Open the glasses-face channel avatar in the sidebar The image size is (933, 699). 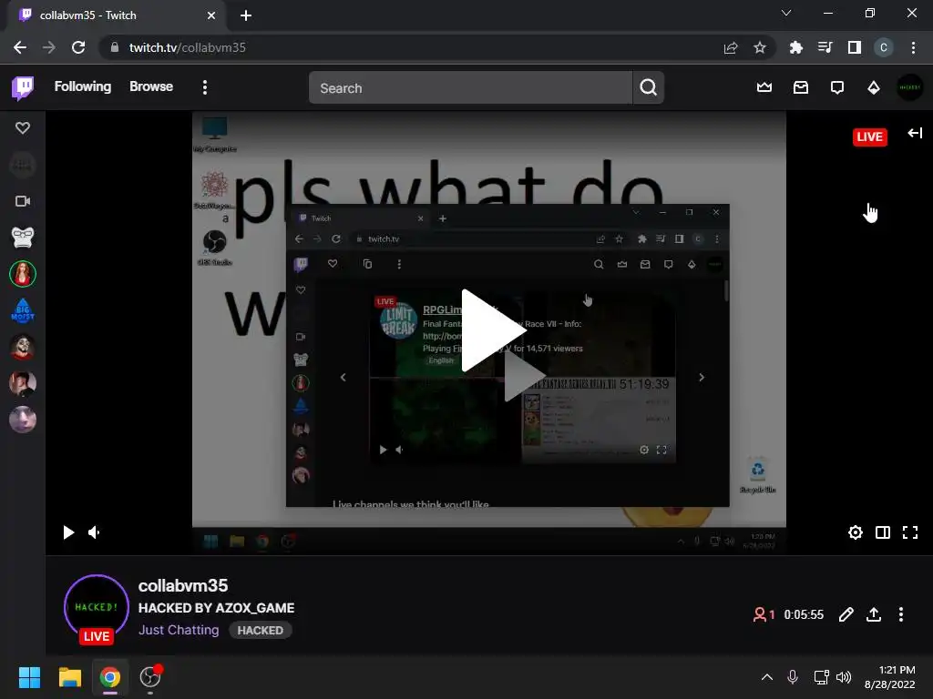tap(23, 238)
